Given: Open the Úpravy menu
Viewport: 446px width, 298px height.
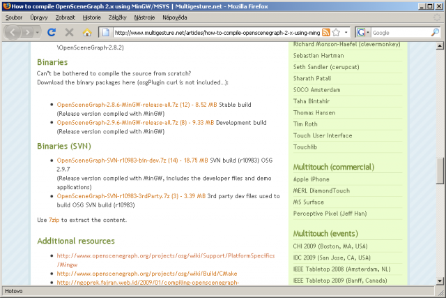Looking at the screenshot, I should tap(39, 17).
